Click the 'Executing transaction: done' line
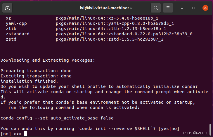This screenshot has width=213, height=137. [36, 76]
